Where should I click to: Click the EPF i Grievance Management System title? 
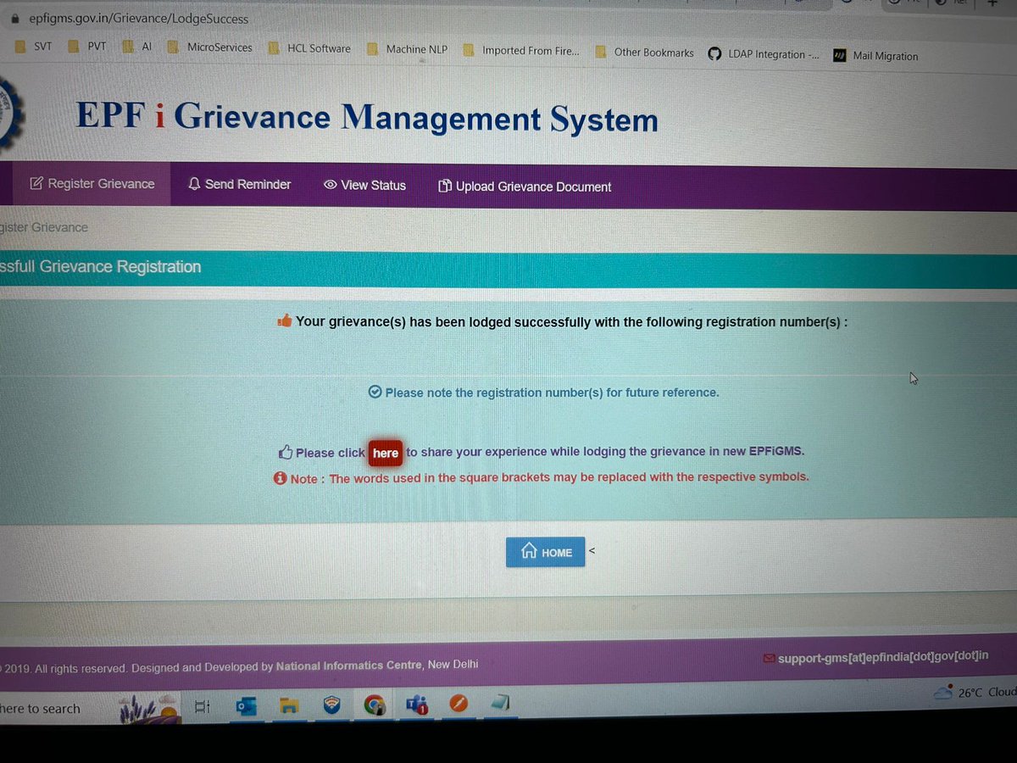click(x=367, y=116)
